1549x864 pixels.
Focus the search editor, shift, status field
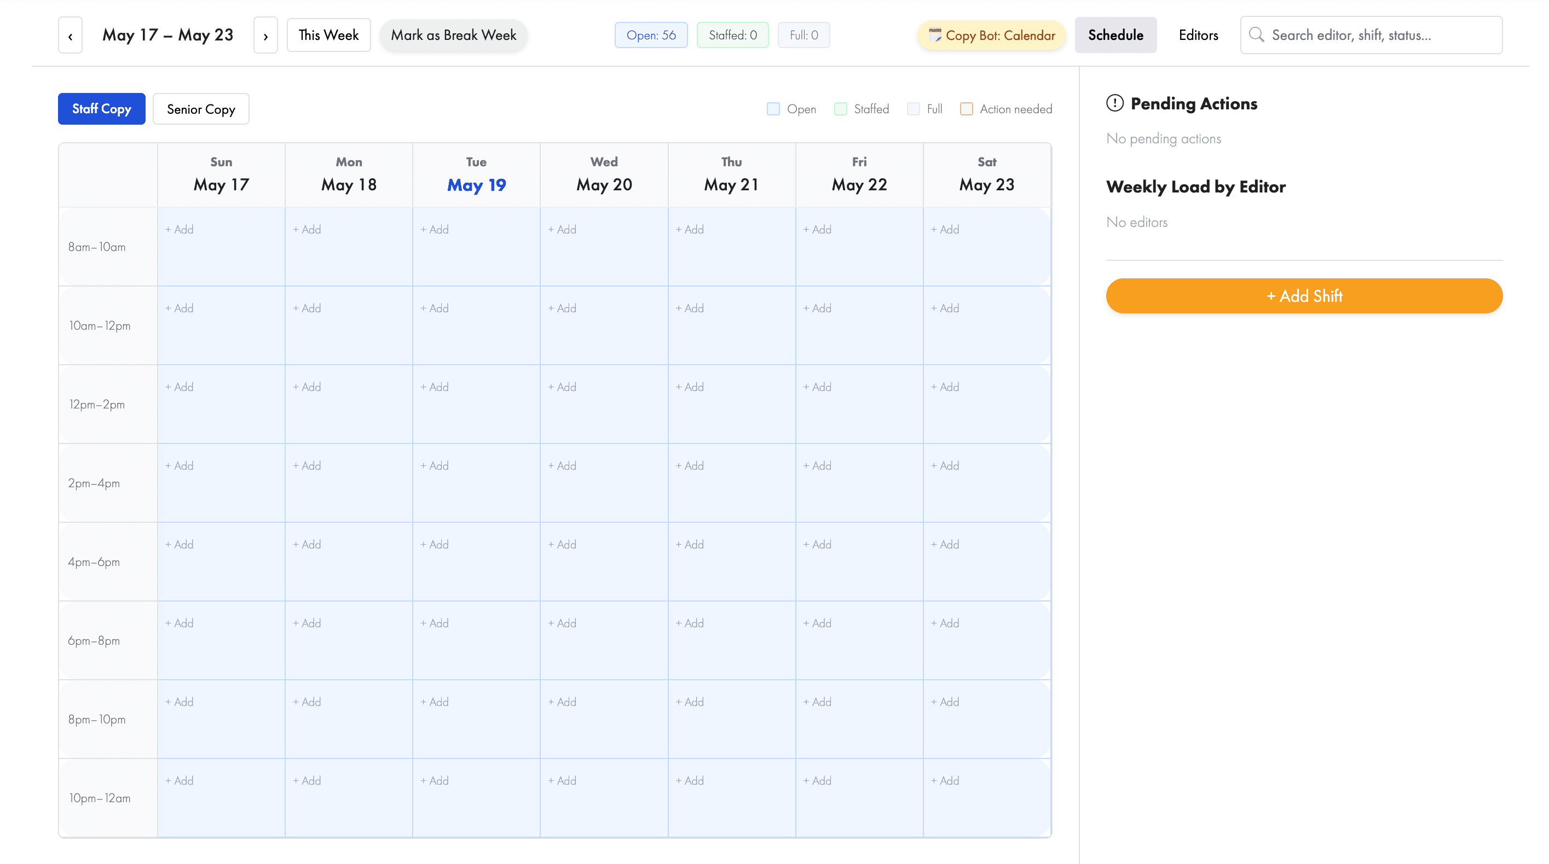1371,36
